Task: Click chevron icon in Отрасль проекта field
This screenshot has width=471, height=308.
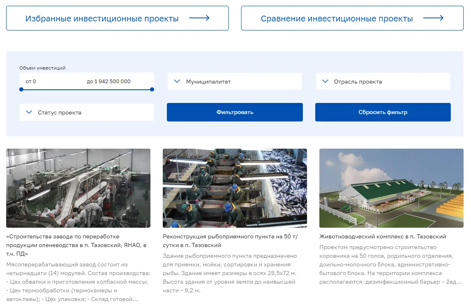Action: [x=325, y=82]
